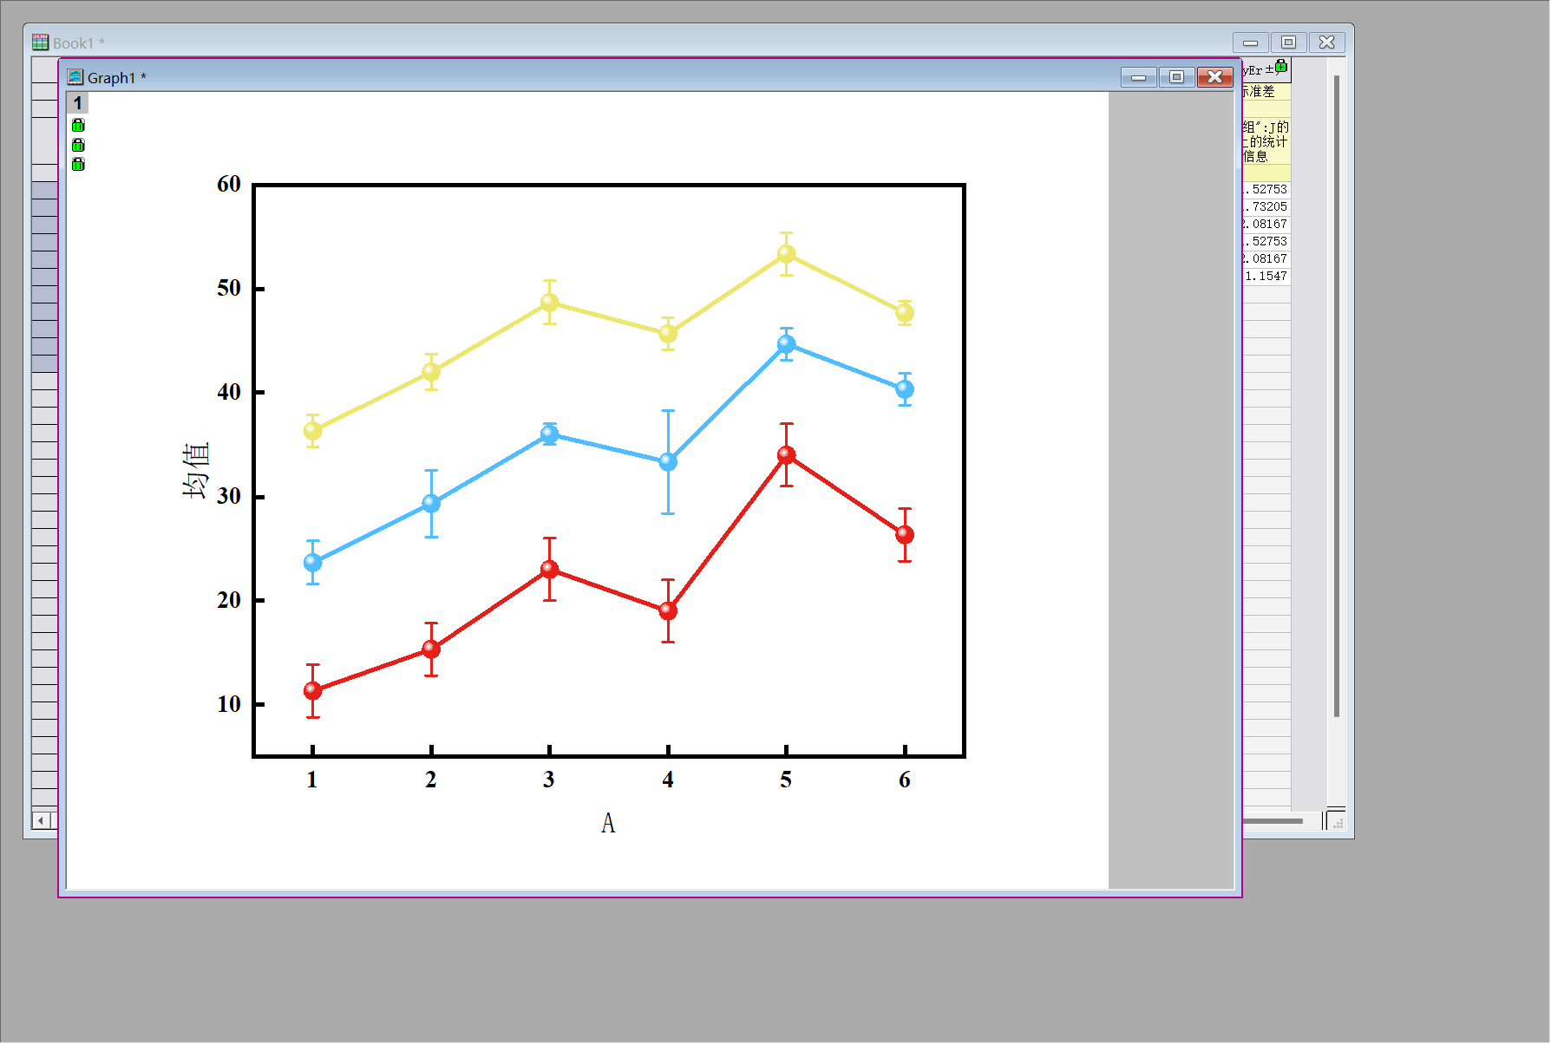Image resolution: width=1551 pixels, height=1044 pixels.
Task: Click the Y axis tick label 30
Action: click(229, 496)
